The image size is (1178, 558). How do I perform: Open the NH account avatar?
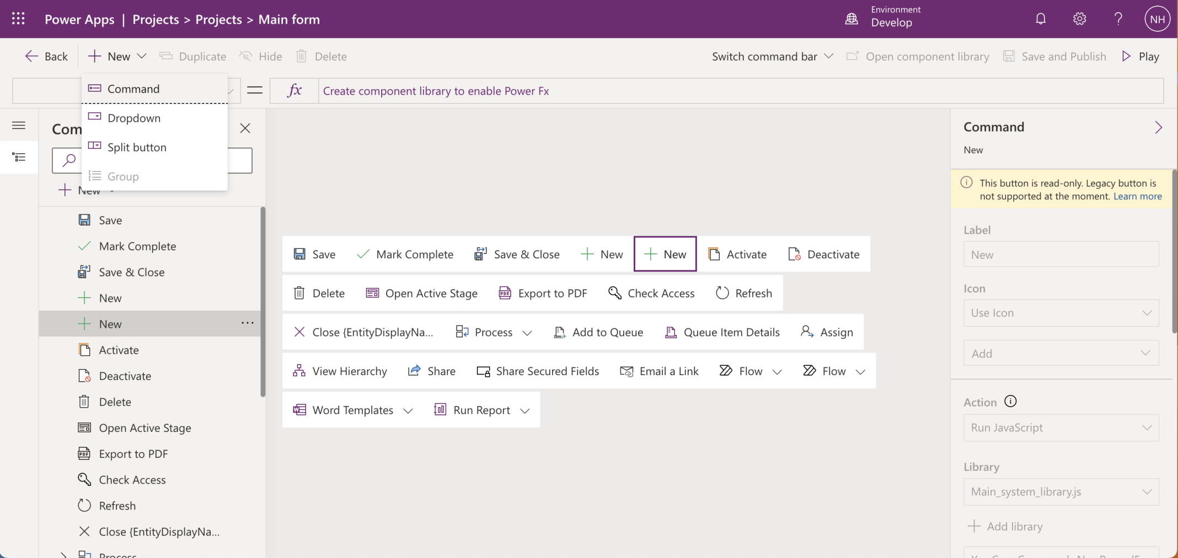click(1157, 19)
